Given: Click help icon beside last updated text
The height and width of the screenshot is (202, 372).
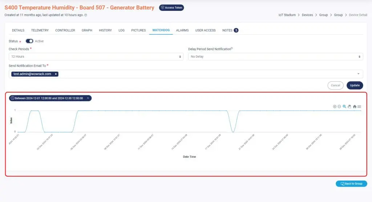Looking at the screenshot, I should point(86,15).
